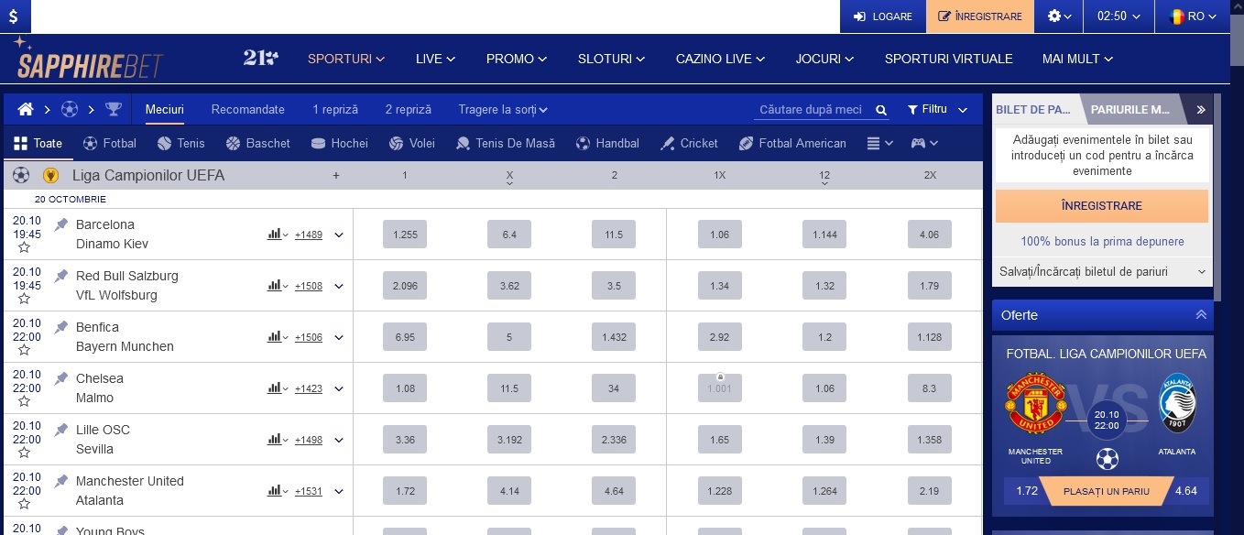The width and height of the screenshot is (1244, 535).
Task: Select odds 1.255 for Barcelona win
Action: [x=405, y=235]
